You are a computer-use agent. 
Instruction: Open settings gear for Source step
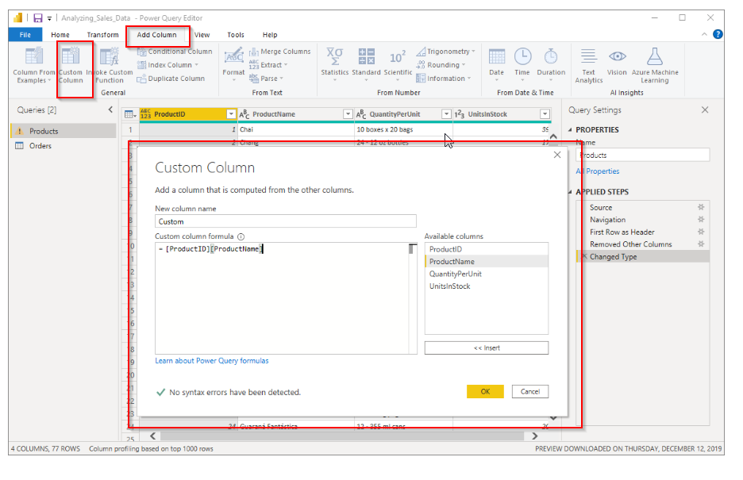point(701,207)
